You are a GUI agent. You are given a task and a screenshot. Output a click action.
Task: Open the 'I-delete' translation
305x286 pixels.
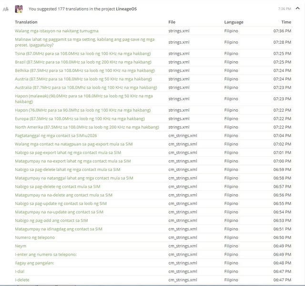coord(22,280)
